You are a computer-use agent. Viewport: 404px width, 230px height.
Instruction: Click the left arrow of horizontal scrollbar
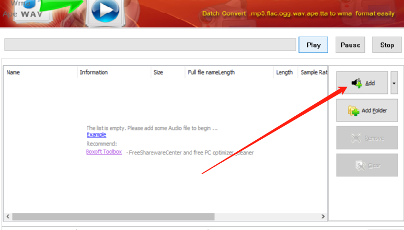tap(8, 216)
